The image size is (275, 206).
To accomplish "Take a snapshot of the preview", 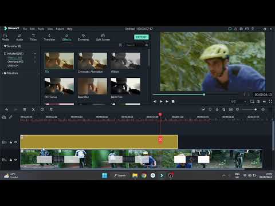I will point(258,101).
